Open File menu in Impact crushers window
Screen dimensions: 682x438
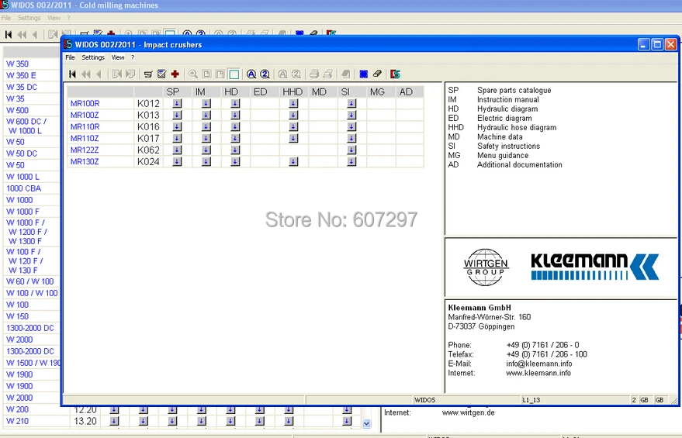(x=70, y=57)
